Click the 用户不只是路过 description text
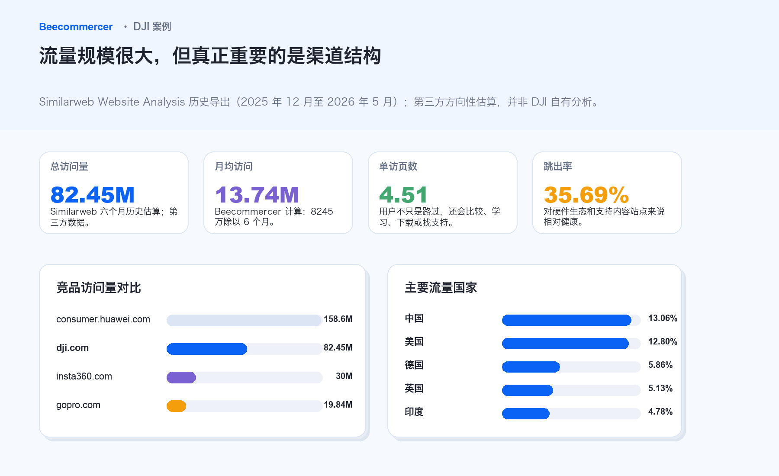Image resolution: width=779 pixels, height=476 pixels. click(x=440, y=217)
